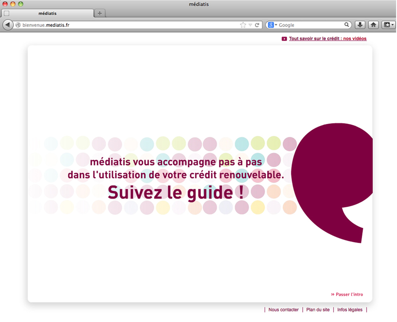Open the 'Infos légales' footer link
Screen dimensions: 397x322
point(350,310)
